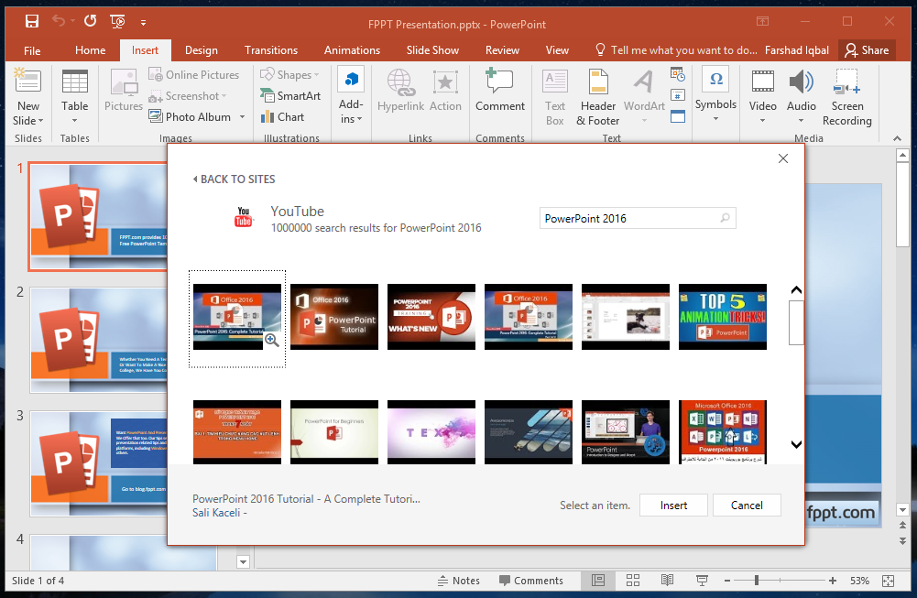
Task: Select the TOP 5 Animation Tricks video thumbnail
Action: [x=722, y=316]
